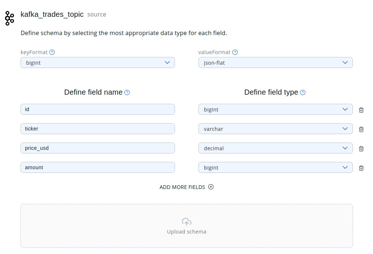Image resolution: width=373 pixels, height=254 pixels.
Task: Click the price_usd field name box
Action: pos(97,148)
